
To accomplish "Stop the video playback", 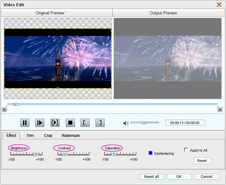I will (70, 123).
